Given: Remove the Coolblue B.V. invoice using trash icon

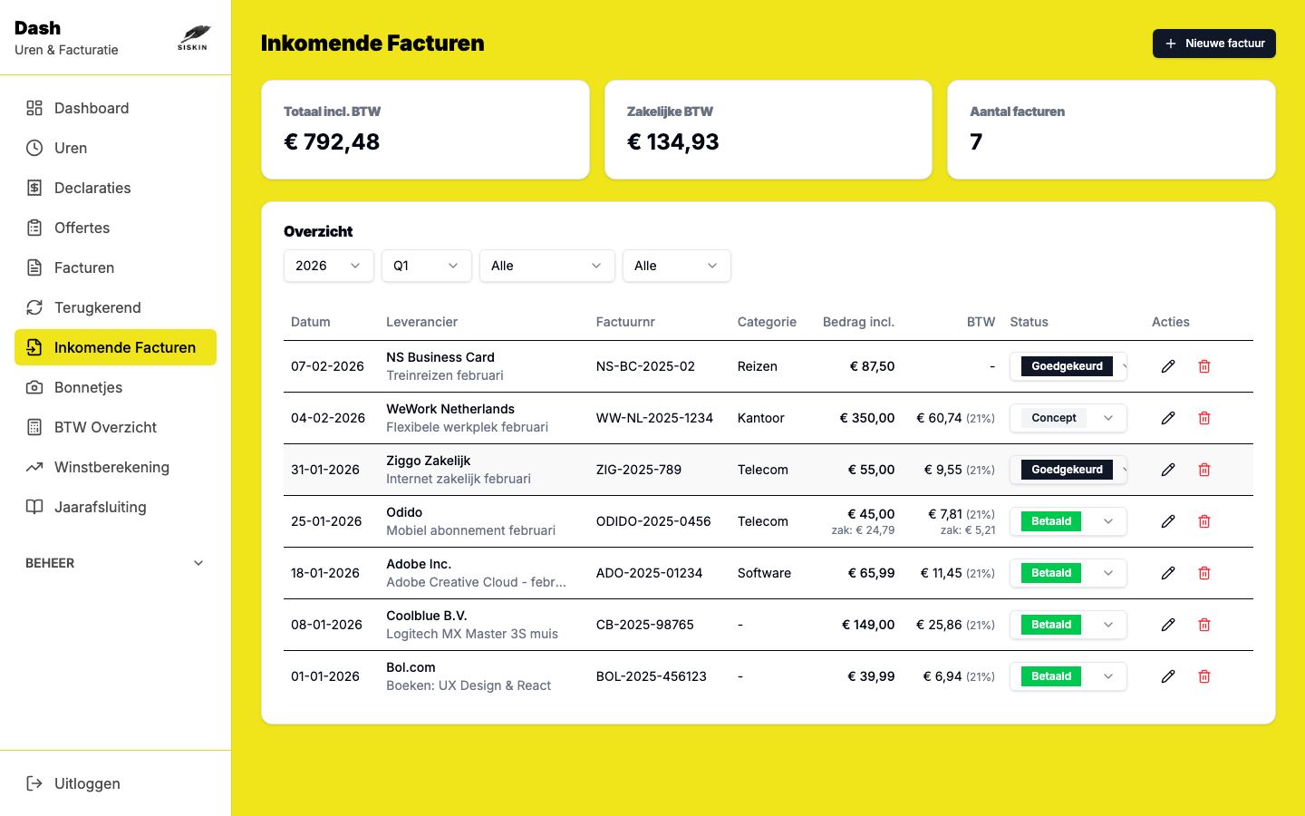Looking at the screenshot, I should point(1204,625).
